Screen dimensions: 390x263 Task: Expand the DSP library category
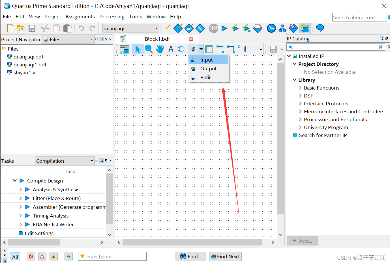300,95
